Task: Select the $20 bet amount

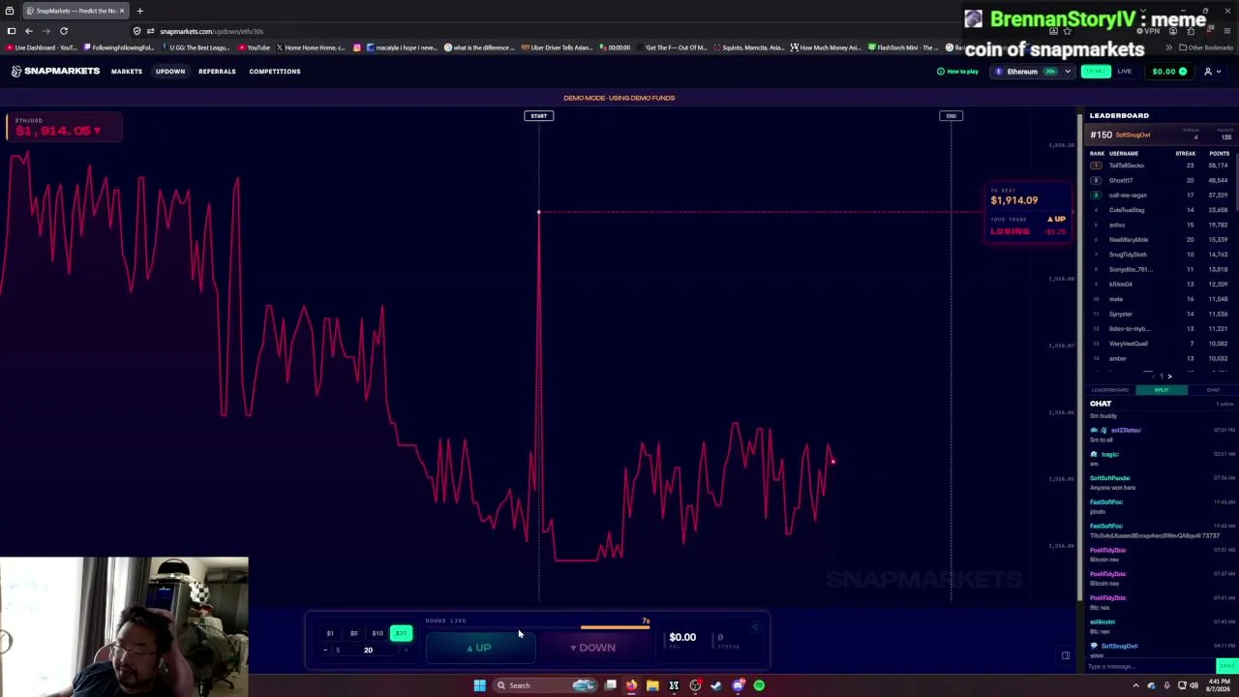Action: [401, 633]
